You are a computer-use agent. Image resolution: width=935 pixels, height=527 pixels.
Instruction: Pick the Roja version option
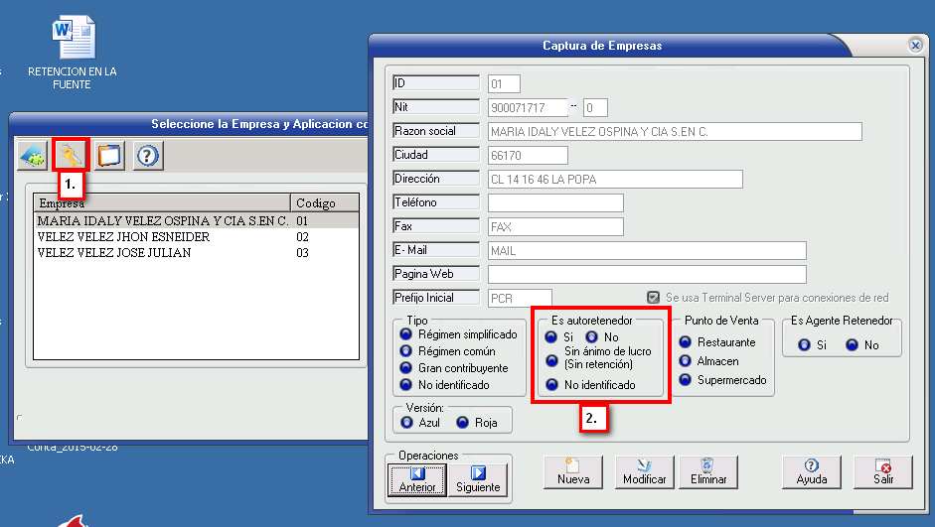tap(462, 422)
